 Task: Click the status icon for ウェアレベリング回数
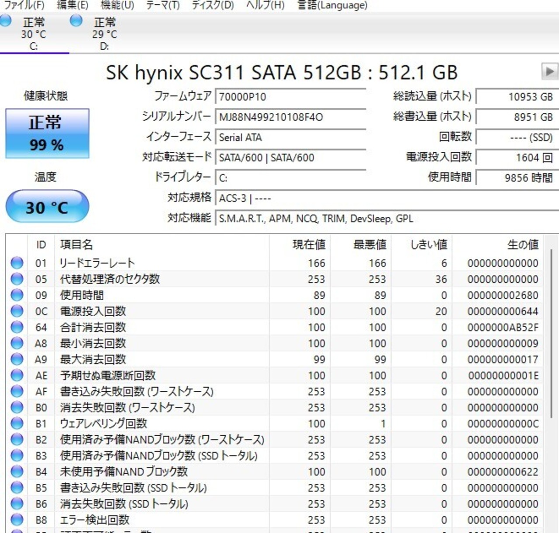point(17,423)
